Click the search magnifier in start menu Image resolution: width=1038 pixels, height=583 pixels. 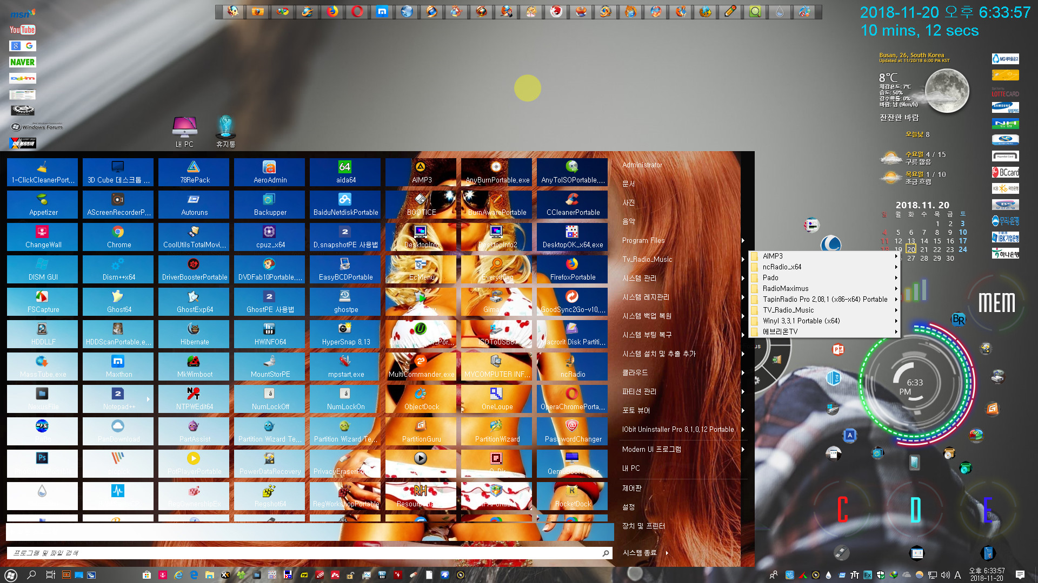605,553
